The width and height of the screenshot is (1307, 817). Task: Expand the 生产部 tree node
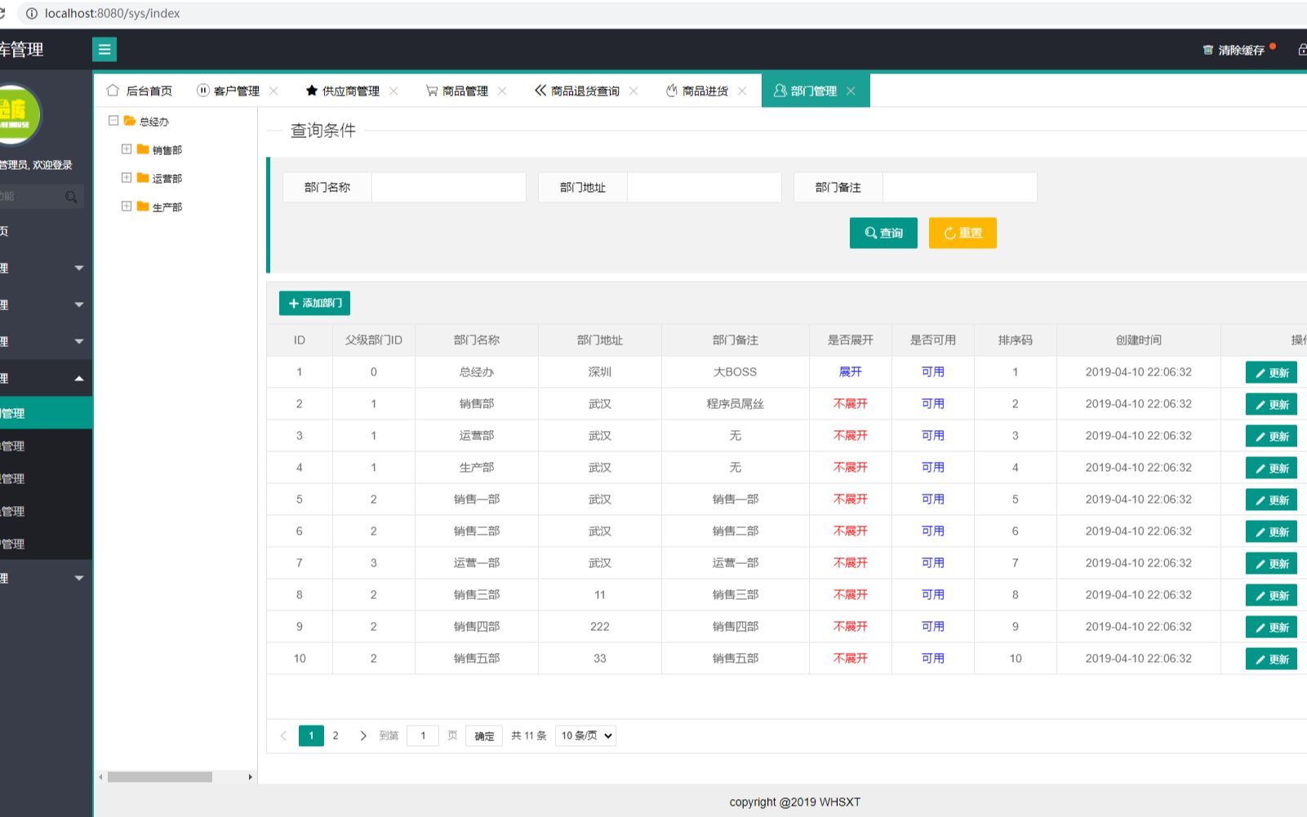pyautogui.click(x=127, y=206)
